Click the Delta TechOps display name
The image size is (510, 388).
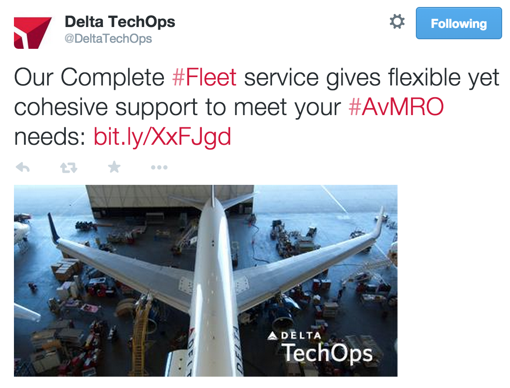pyautogui.click(x=120, y=22)
